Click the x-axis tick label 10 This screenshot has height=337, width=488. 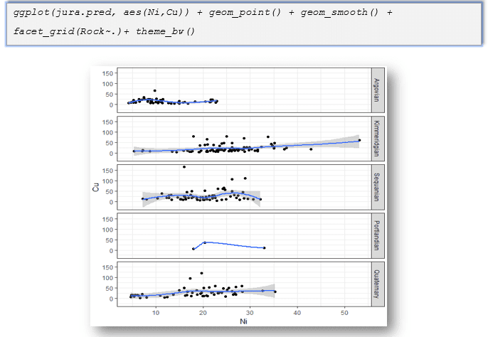click(156, 313)
